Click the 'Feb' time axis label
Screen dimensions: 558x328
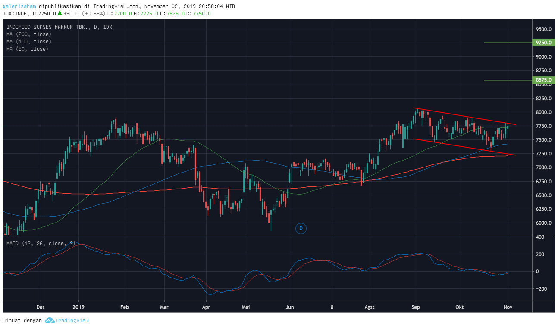[125, 307]
